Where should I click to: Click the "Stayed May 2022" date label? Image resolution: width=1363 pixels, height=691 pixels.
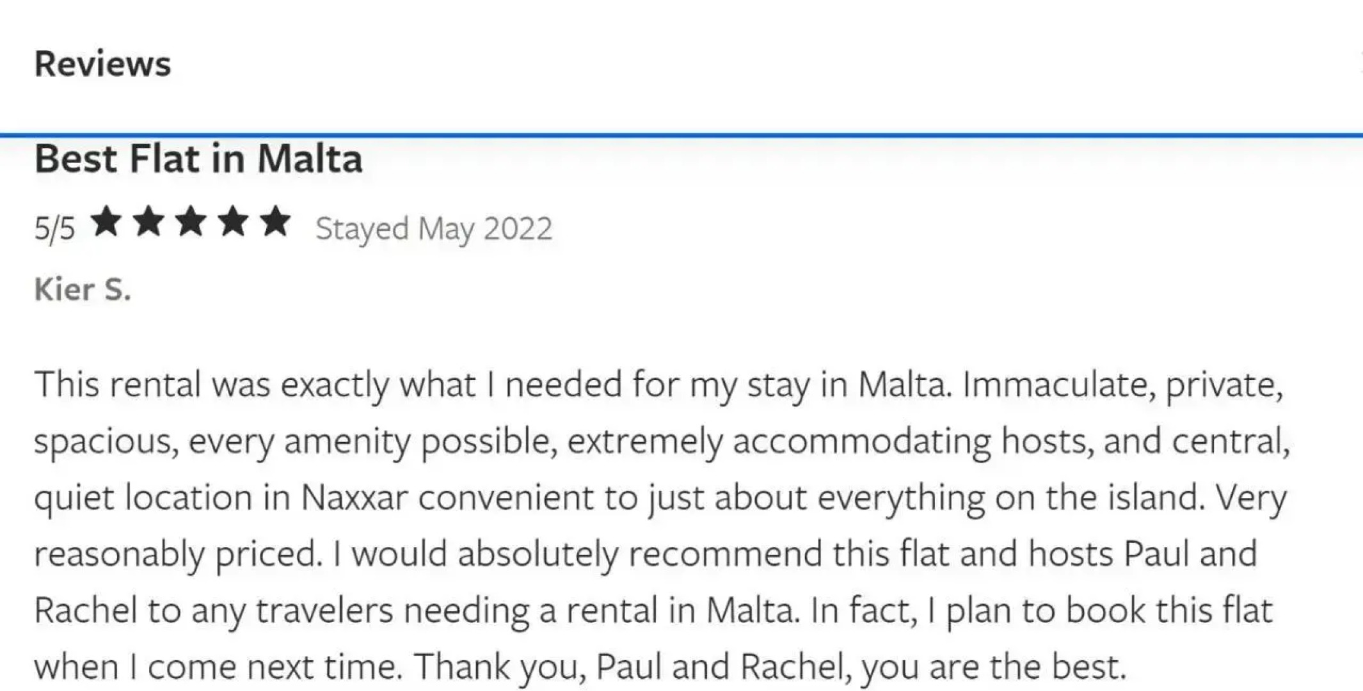[x=433, y=229]
